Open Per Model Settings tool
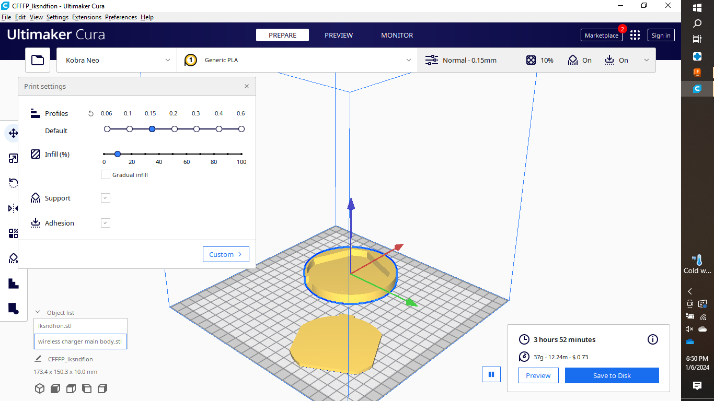The height and width of the screenshot is (401, 714). coord(14,233)
